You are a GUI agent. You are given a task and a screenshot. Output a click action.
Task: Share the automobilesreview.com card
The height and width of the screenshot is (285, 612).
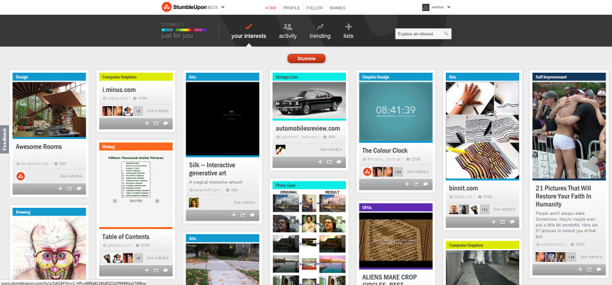(329, 162)
